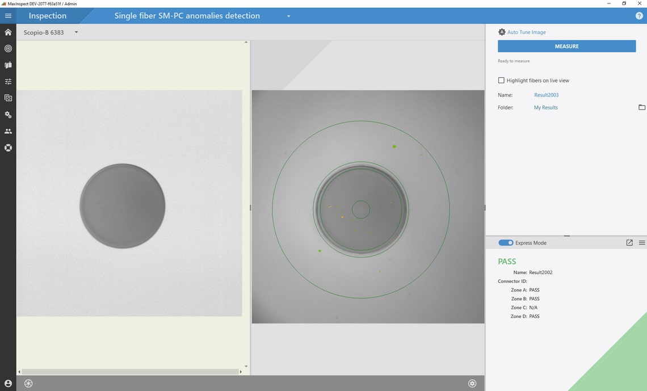Open the sliders configuration icon in sidebar
Viewport: 647px width, 391px height.
8,82
